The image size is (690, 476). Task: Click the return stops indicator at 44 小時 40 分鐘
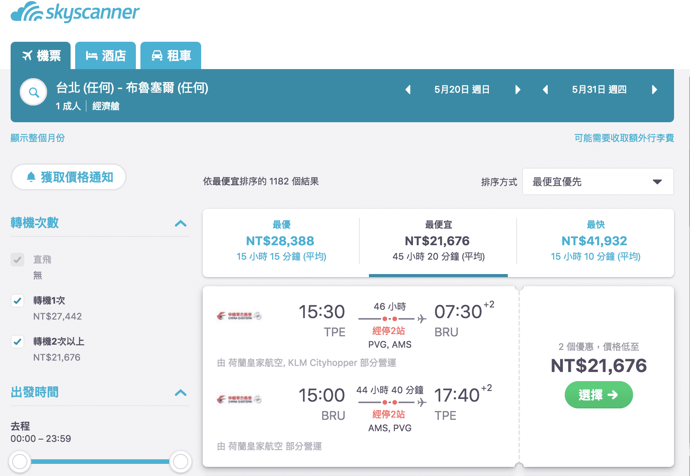(392, 402)
